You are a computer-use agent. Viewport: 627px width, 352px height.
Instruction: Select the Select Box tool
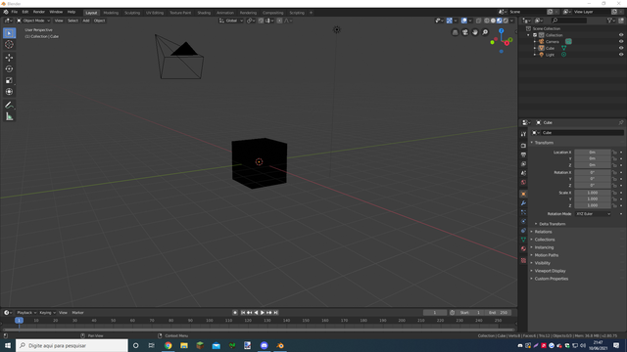pyautogui.click(x=9, y=33)
